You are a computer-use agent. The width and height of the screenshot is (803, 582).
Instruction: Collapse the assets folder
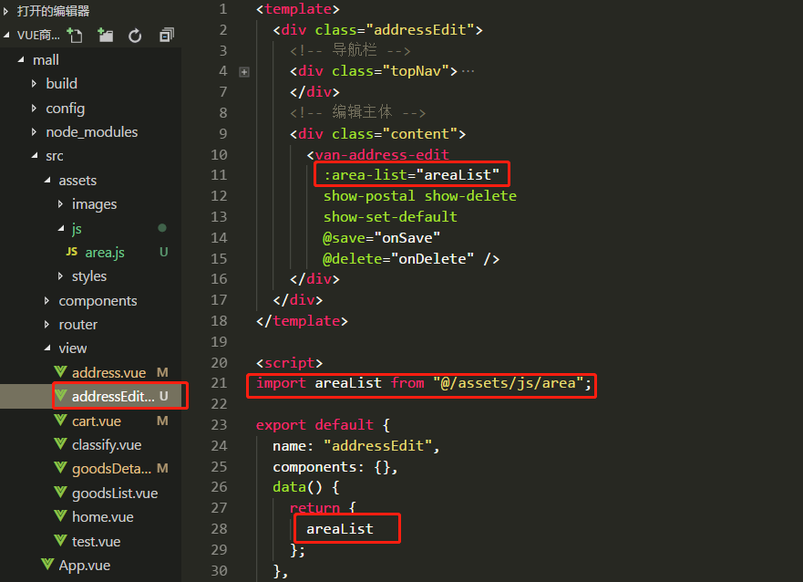(47, 180)
